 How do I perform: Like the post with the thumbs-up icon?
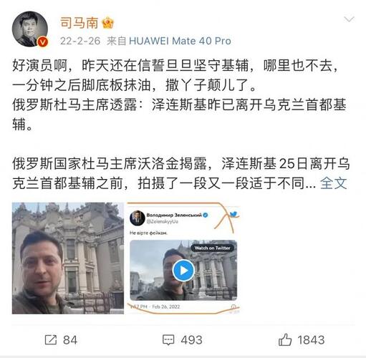pyautogui.click(x=285, y=339)
